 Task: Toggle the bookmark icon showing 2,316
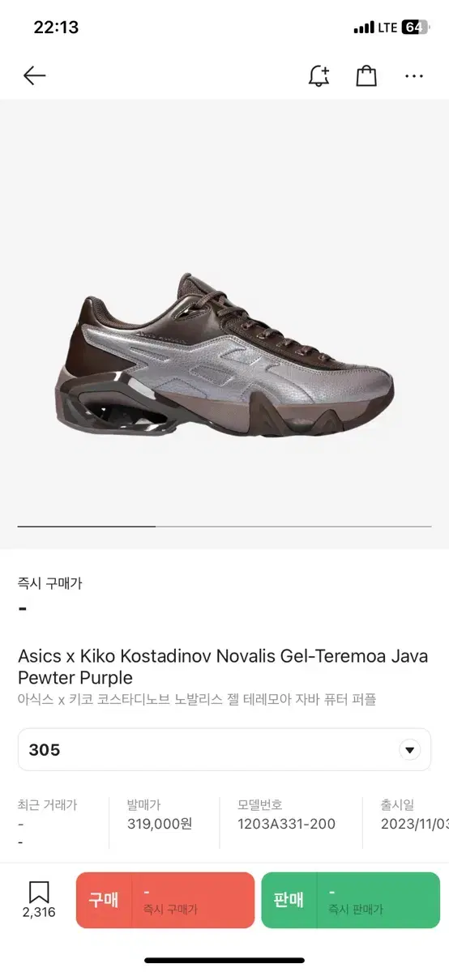pyautogui.click(x=39, y=899)
